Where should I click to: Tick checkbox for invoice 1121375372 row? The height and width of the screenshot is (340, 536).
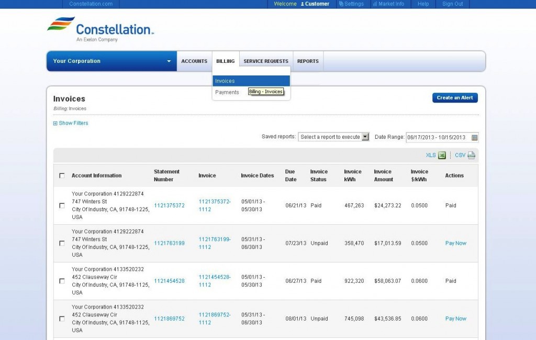pyautogui.click(x=62, y=205)
